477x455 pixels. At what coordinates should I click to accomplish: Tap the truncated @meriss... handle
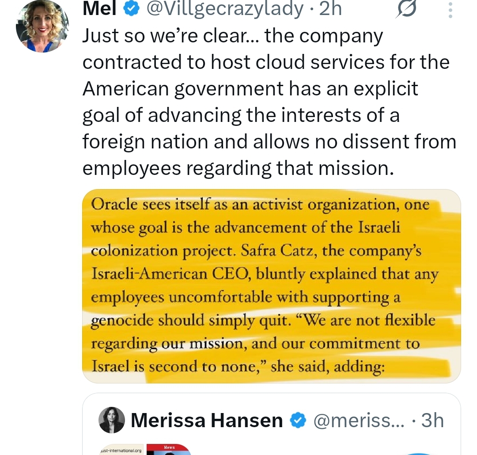coord(359,420)
